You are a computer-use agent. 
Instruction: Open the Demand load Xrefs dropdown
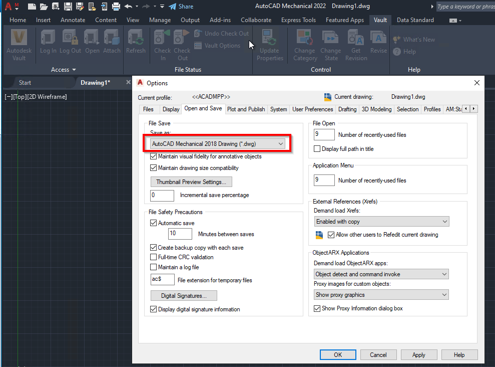coord(381,221)
